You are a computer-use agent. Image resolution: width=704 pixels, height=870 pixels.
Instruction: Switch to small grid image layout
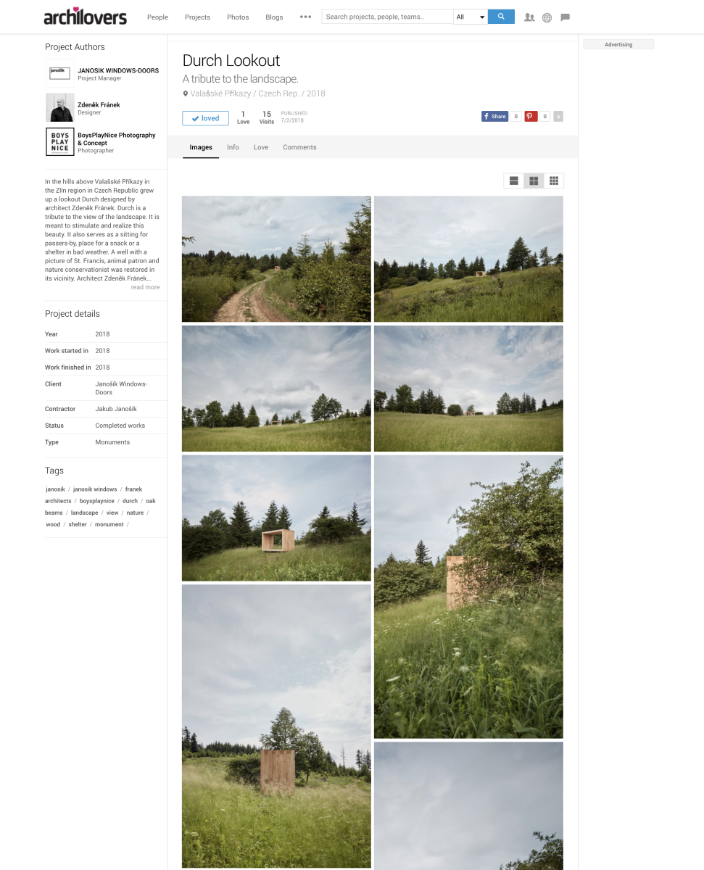click(554, 181)
